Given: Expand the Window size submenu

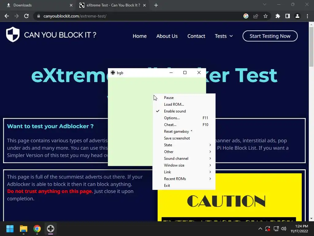Looking at the screenshot, I should click(x=184, y=165).
